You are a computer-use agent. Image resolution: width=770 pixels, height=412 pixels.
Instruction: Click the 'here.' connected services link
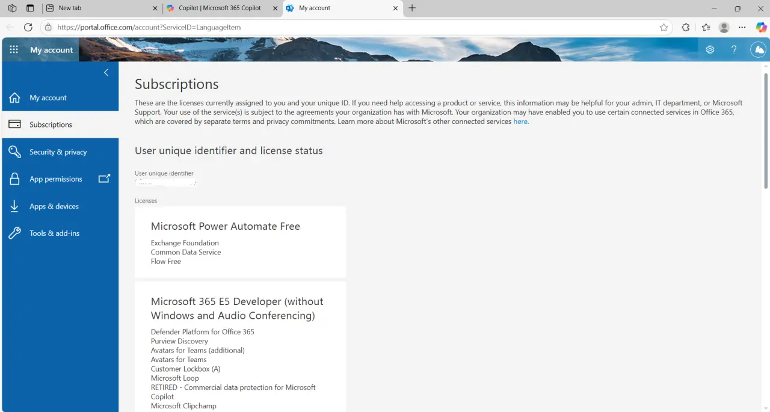[521, 121]
